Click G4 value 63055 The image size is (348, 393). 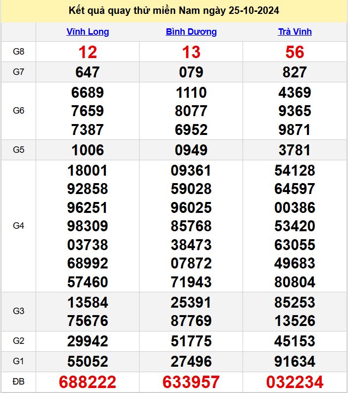[x=295, y=245]
